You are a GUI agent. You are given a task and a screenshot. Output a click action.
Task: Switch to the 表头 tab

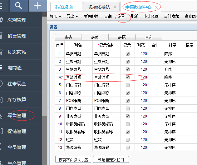click(x=68, y=37)
